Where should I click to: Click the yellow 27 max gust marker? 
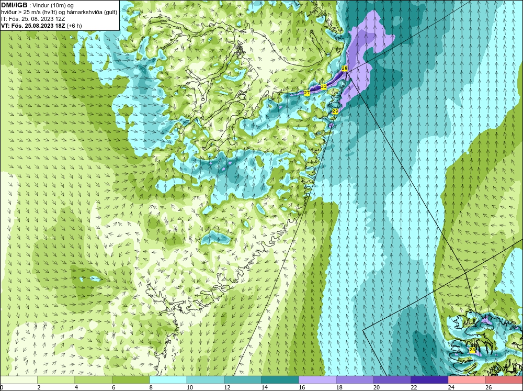[x=307, y=93]
